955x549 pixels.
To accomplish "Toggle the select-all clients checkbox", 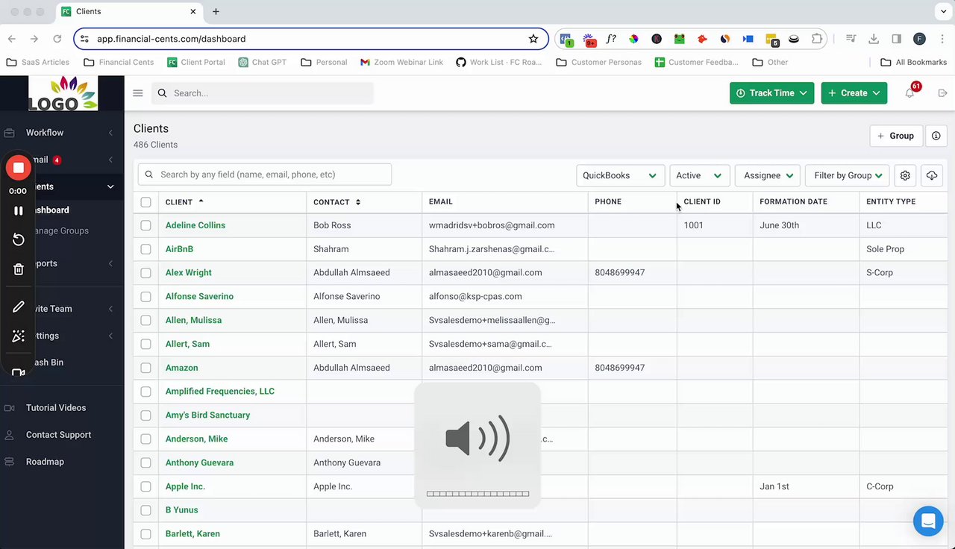I will pyautogui.click(x=145, y=202).
